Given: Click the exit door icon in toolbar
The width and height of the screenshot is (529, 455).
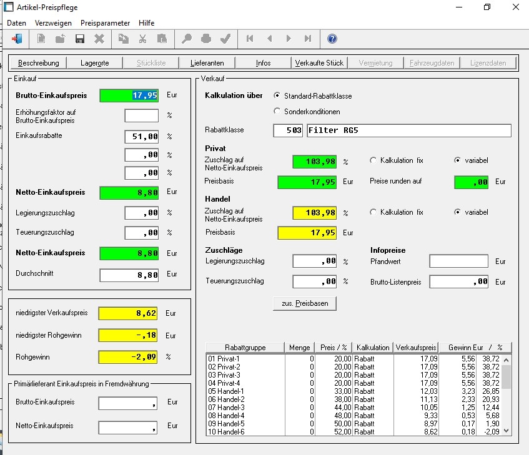Looking at the screenshot, I should [x=17, y=39].
